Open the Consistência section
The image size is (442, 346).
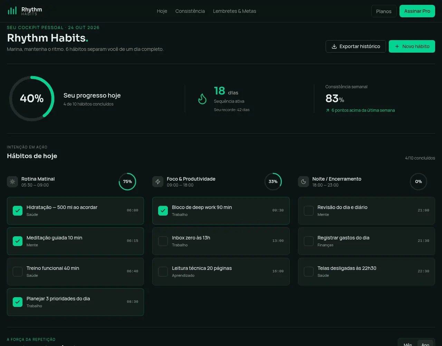[x=190, y=11]
